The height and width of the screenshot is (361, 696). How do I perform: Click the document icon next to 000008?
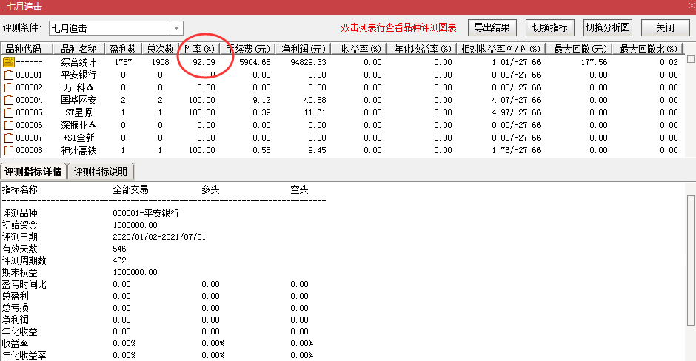coord(9,150)
